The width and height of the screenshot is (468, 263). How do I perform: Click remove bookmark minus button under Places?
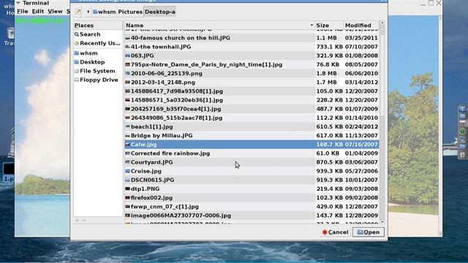coord(84,221)
